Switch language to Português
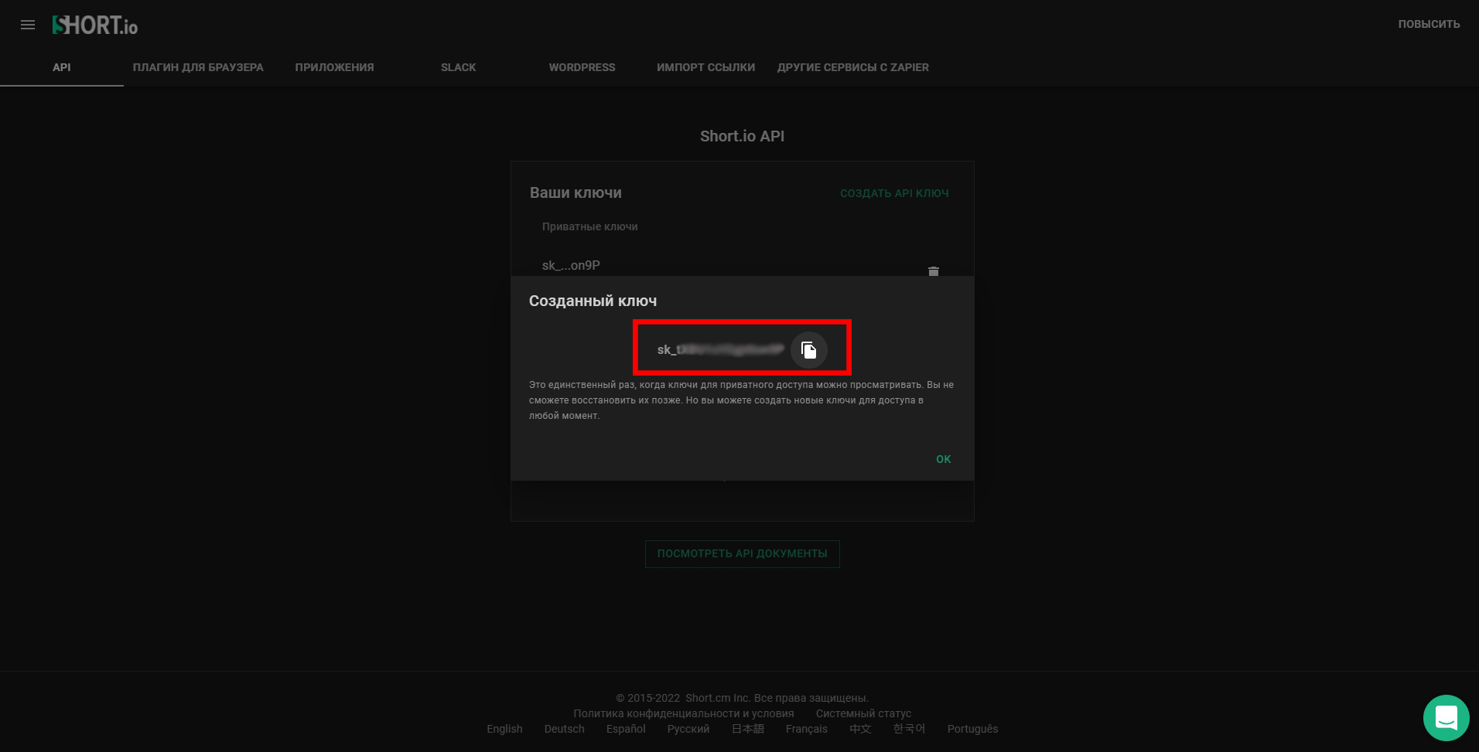The height and width of the screenshot is (752, 1479). click(972, 729)
